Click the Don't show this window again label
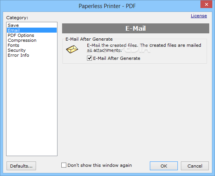The image size is (215, 176). 100,165
